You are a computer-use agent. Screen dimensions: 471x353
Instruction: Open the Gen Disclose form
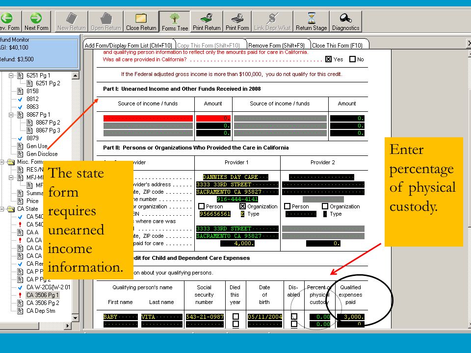click(42, 153)
